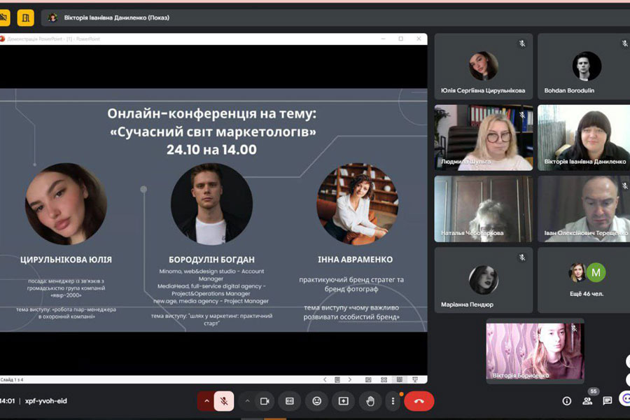The image size is (630, 420).
Task: Click muted mic icon on Маріанна Пендюр tile
Action: tap(522, 257)
